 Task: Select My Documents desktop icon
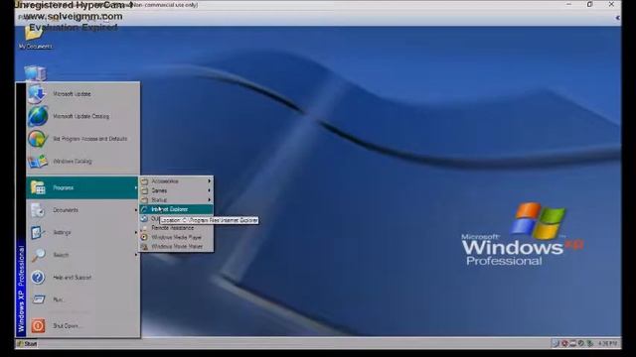35,38
